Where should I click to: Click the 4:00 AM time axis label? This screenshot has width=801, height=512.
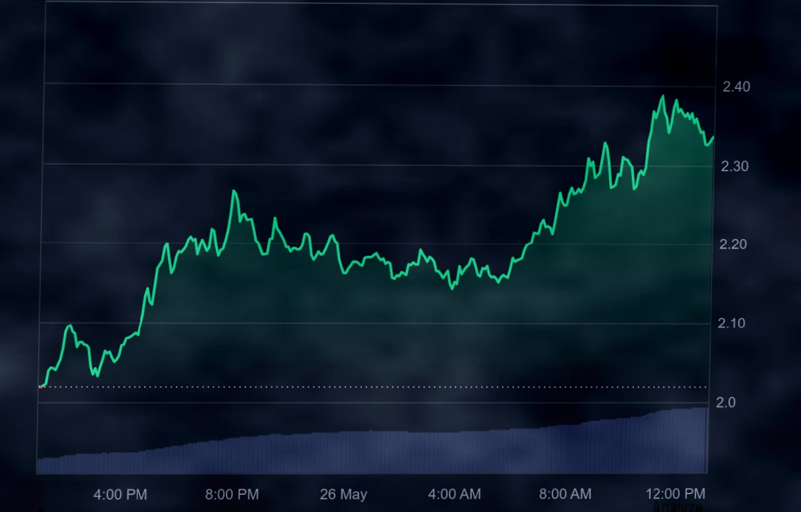click(x=454, y=494)
